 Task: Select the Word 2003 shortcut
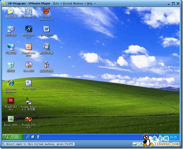click(x=46, y=31)
